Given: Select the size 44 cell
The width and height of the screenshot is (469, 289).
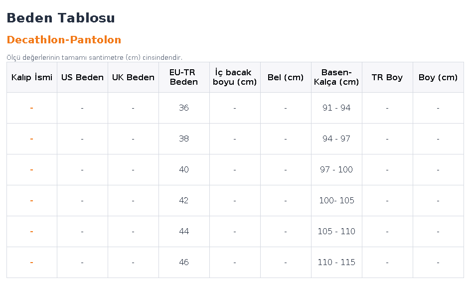Looking at the screenshot, I should point(184,231).
